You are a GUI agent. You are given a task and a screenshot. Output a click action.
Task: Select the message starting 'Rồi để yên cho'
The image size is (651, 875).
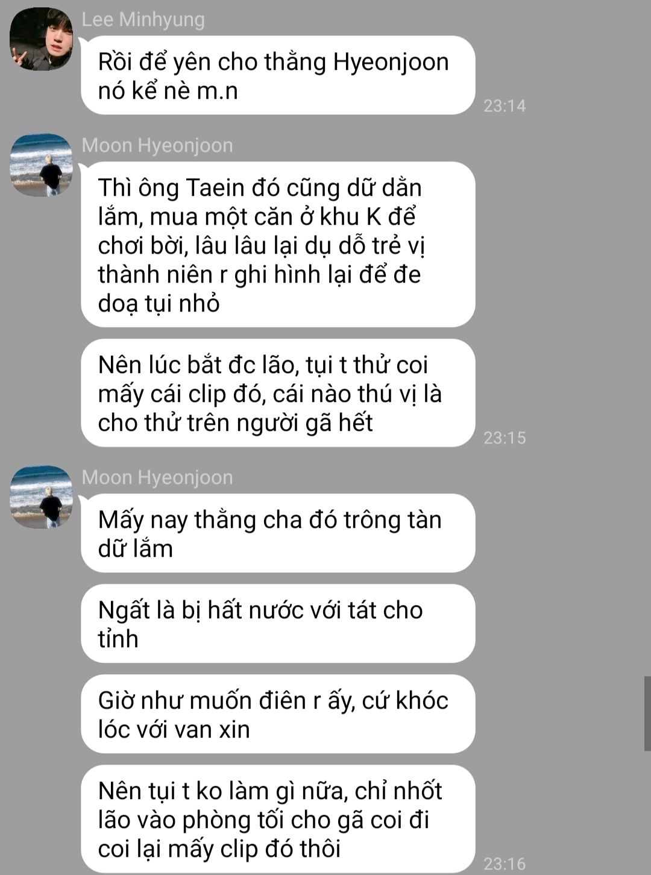tap(278, 75)
